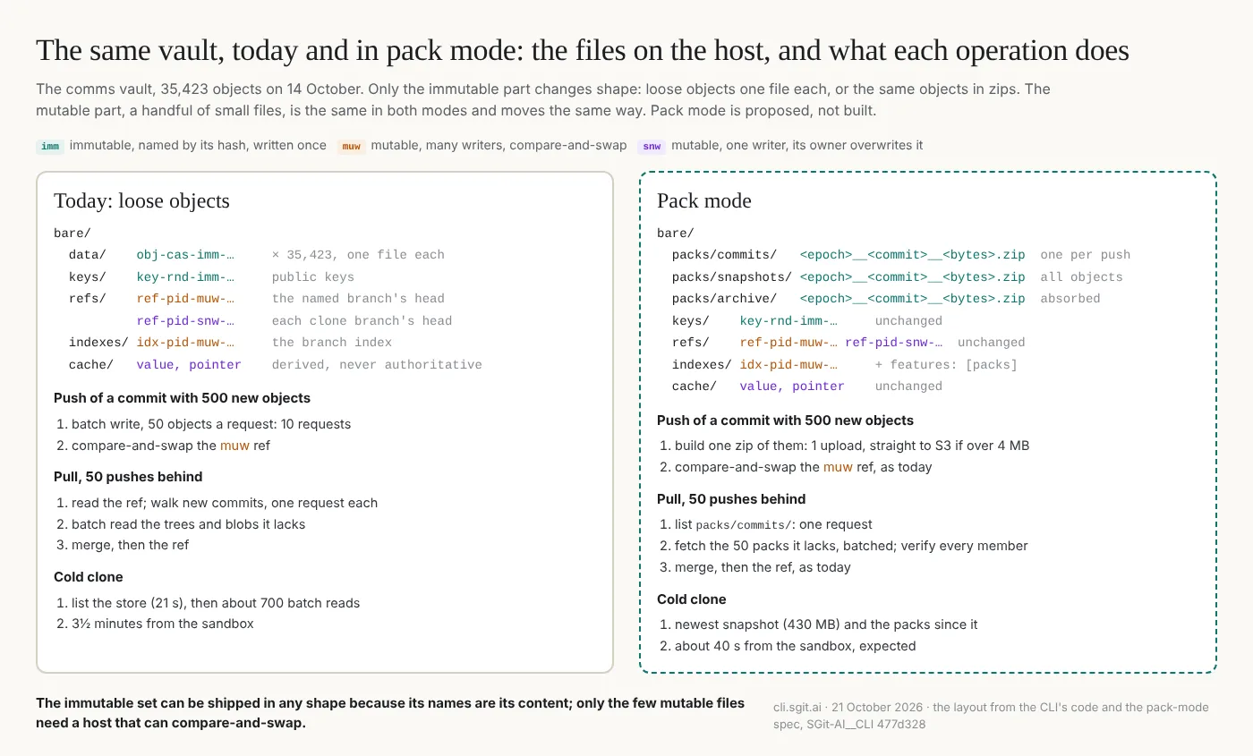1253x756 pixels.
Task: Click 'fetch the 50 packs it lacks' step
Action: pyautogui.click(x=851, y=546)
